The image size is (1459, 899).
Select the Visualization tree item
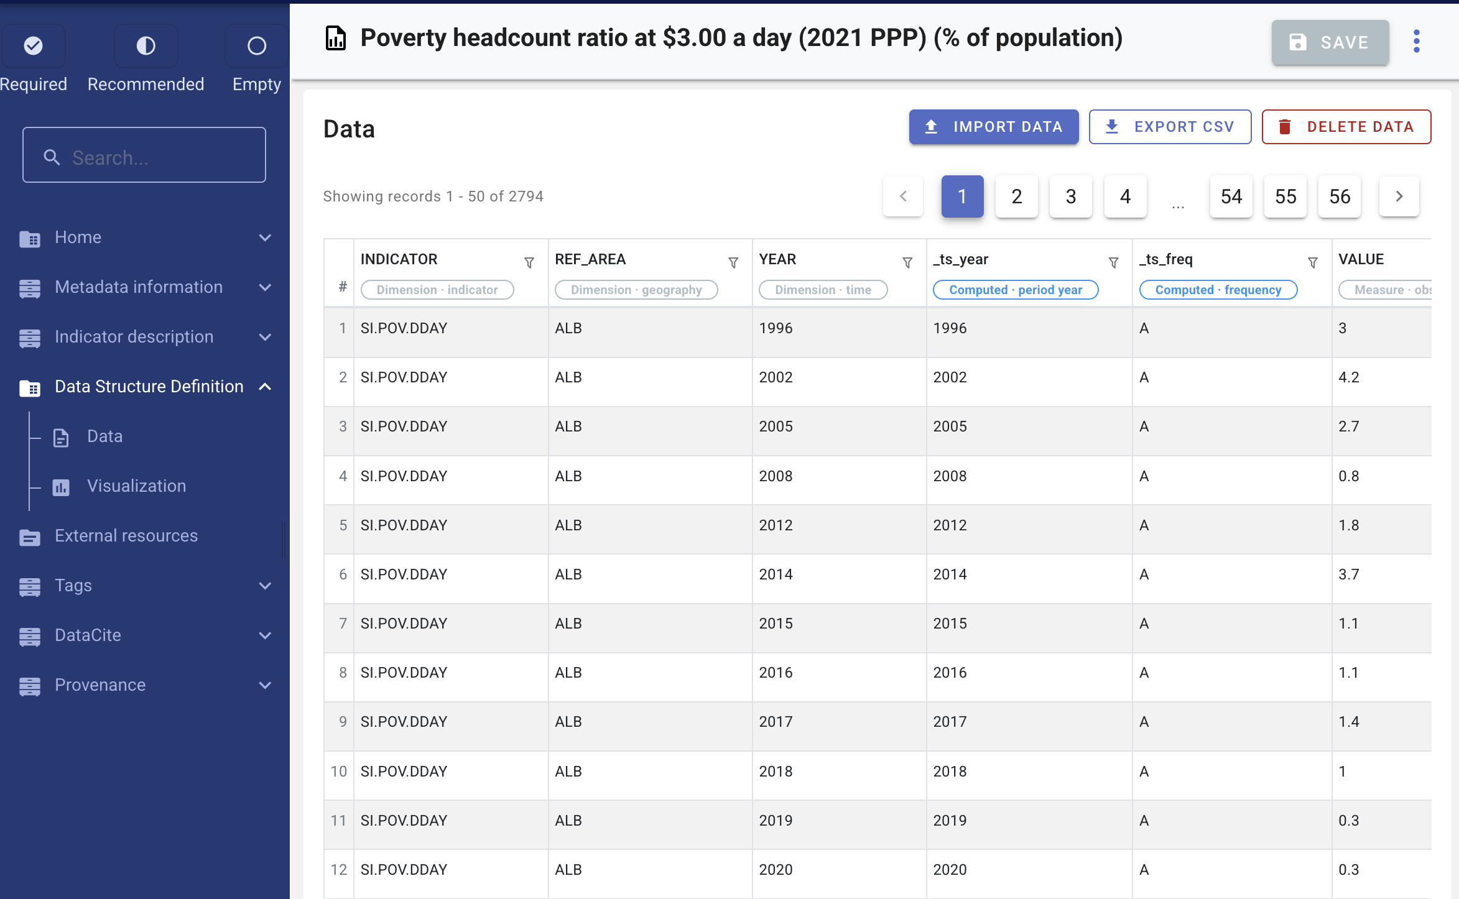pyautogui.click(x=136, y=486)
